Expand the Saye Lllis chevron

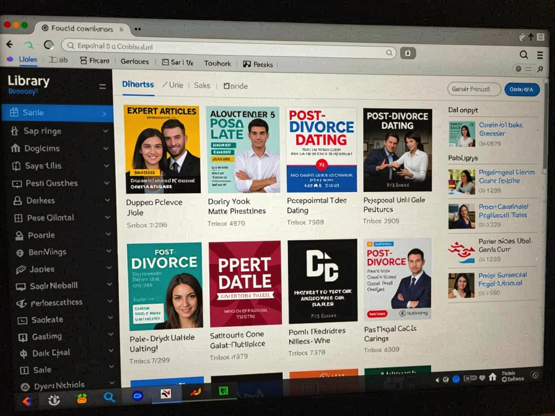[107, 165]
